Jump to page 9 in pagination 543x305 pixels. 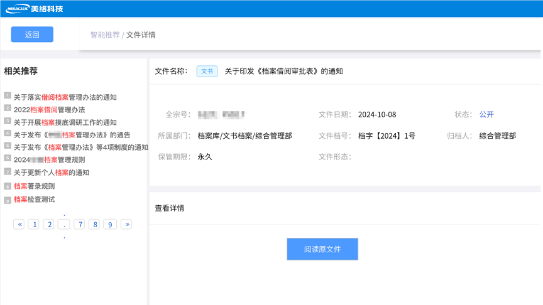coord(110,224)
